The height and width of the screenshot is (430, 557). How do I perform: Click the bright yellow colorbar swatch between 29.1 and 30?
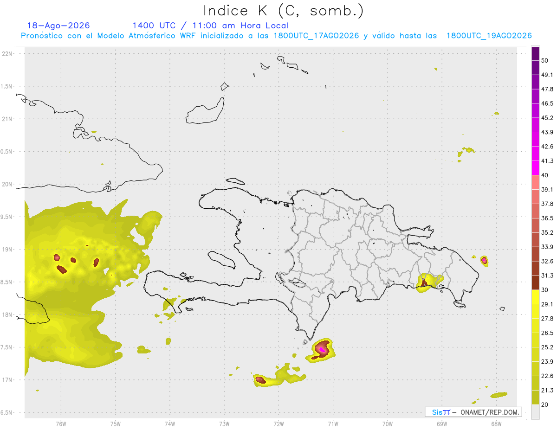(535, 297)
